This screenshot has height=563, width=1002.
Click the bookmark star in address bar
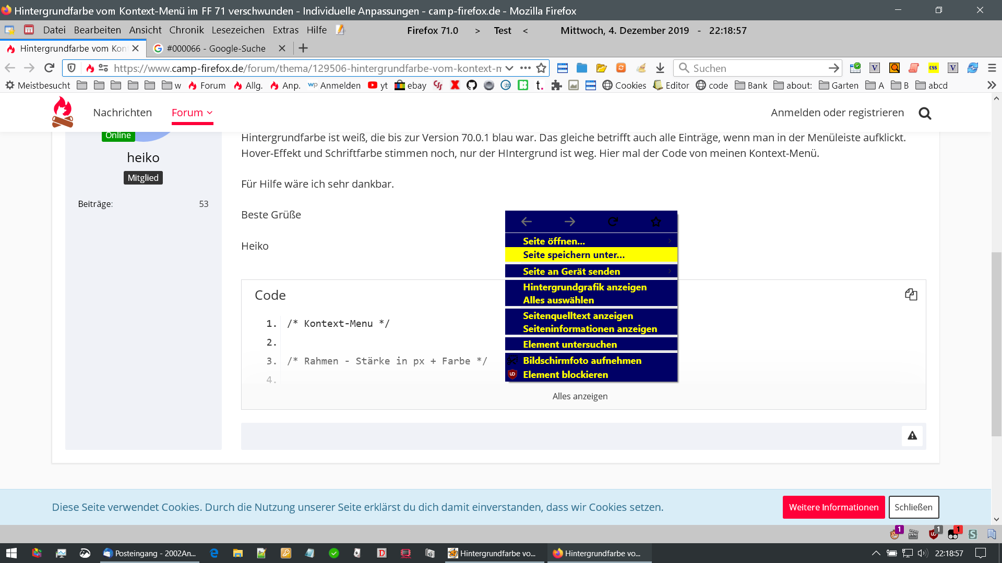[541, 68]
